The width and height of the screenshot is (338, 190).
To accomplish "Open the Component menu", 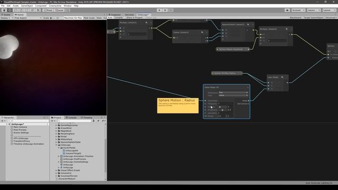I will (x=41, y=6).
